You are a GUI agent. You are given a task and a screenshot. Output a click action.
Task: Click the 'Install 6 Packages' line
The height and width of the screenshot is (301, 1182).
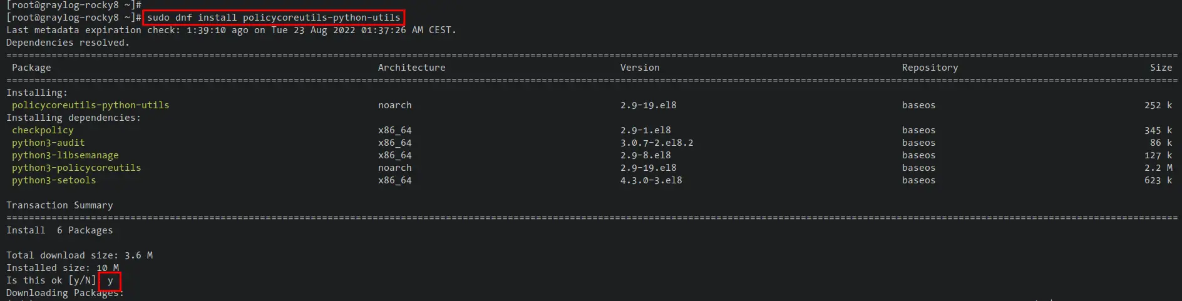pyautogui.click(x=59, y=230)
